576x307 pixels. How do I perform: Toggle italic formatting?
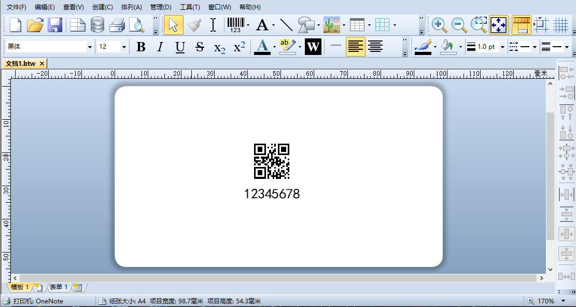160,47
